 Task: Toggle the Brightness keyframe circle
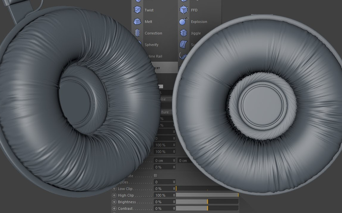pyautogui.click(x=114, y=202)
